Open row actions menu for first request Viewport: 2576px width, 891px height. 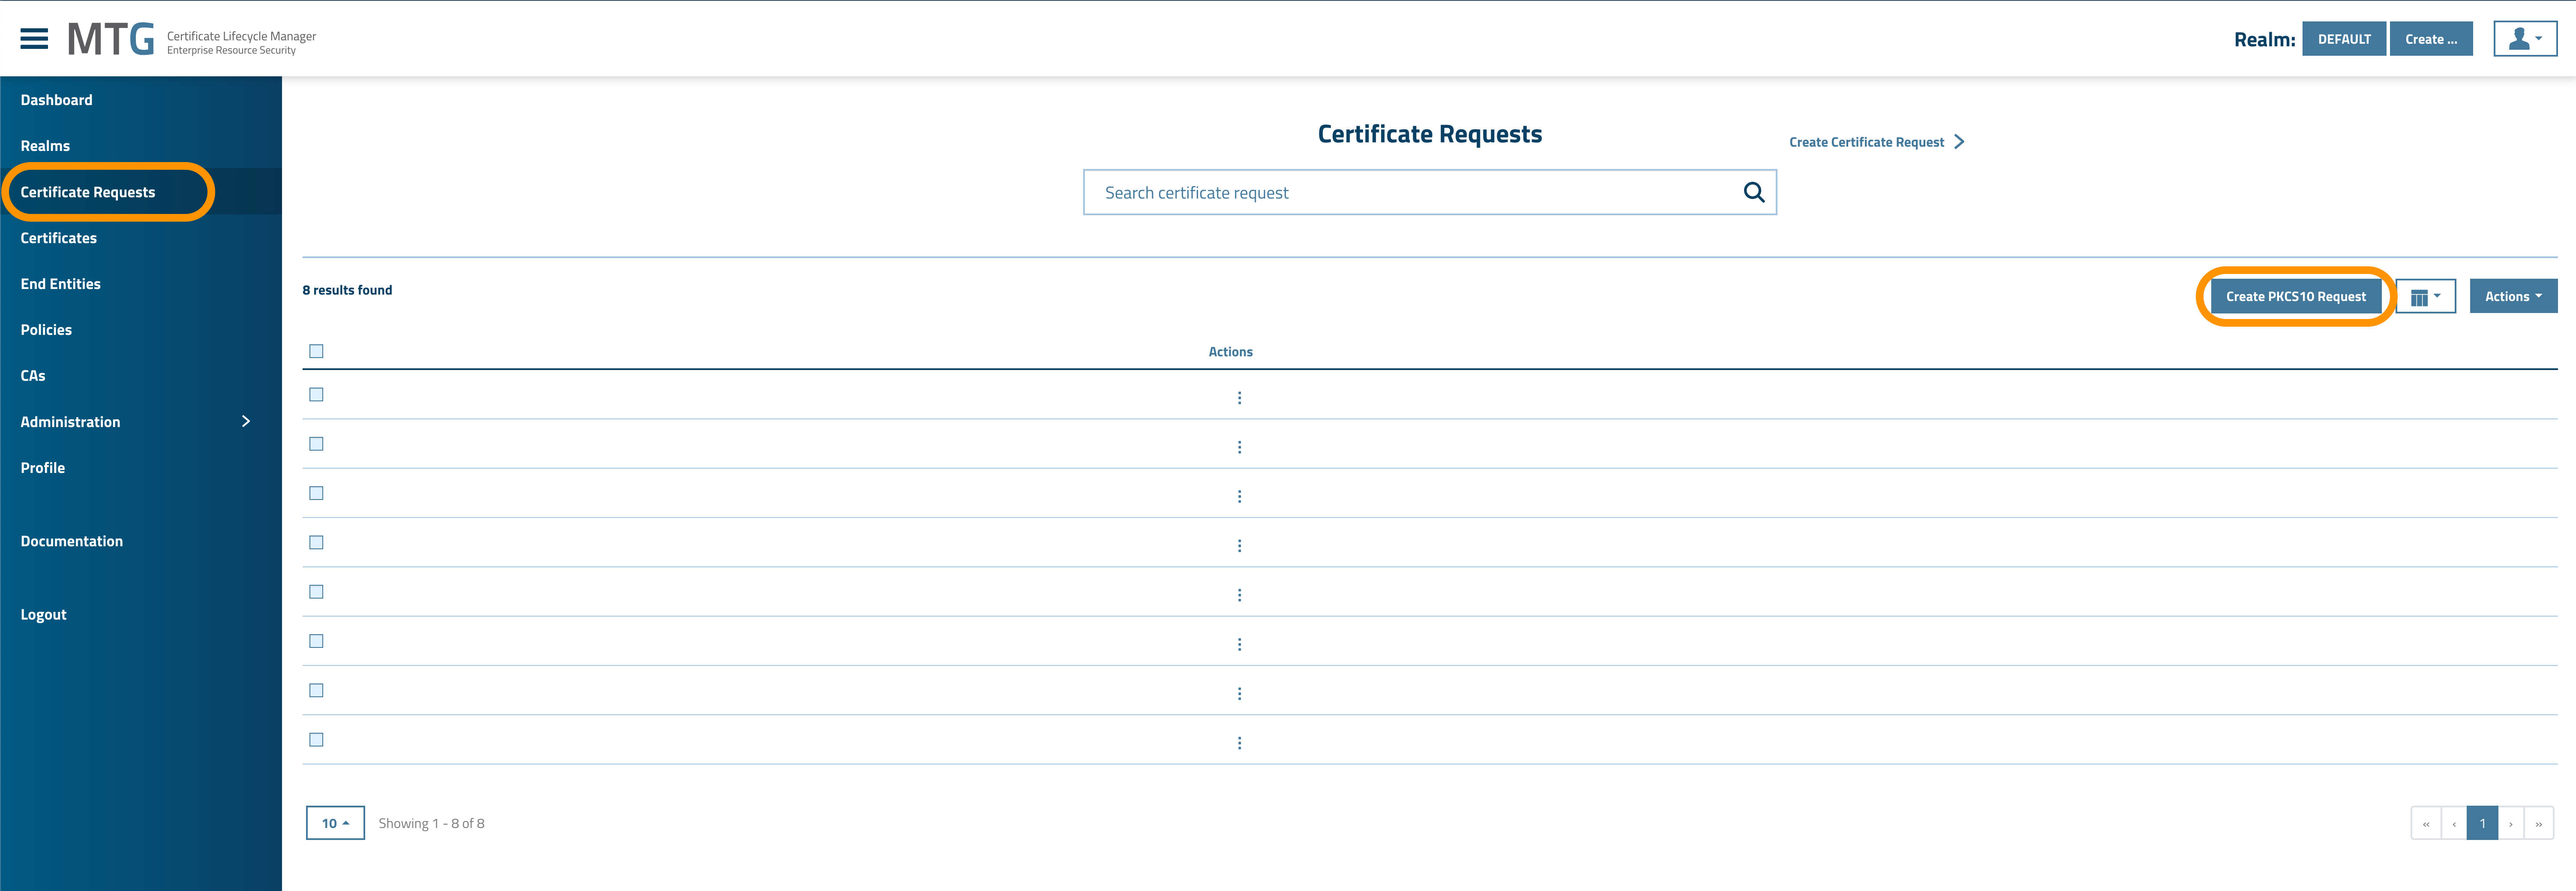1239,398
